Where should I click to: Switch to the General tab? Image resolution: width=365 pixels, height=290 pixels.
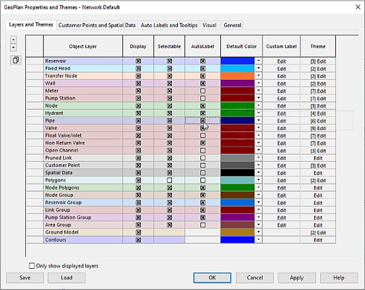[x=232, y=25]
